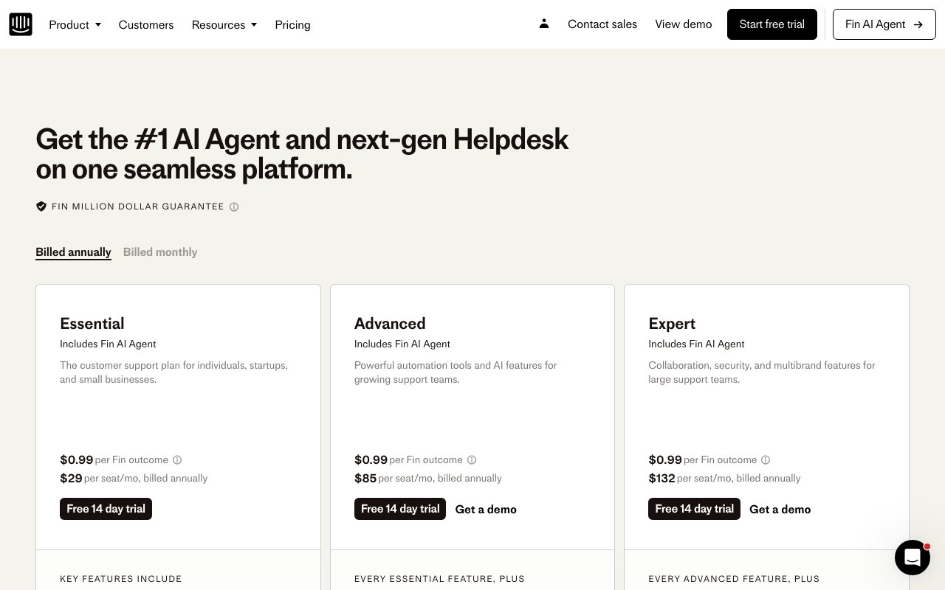Click the View demo link
The width and height of the screenshot is (945, 590).
coord(684,24)
